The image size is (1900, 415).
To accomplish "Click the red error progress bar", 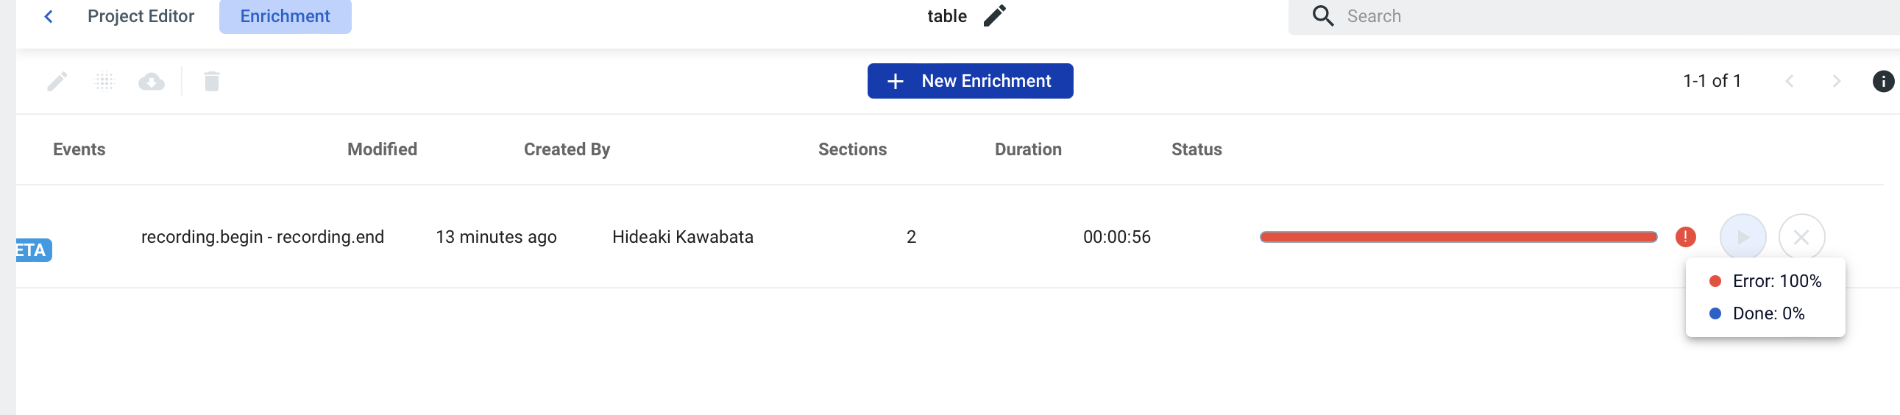I will click(x=1458, y=237).
